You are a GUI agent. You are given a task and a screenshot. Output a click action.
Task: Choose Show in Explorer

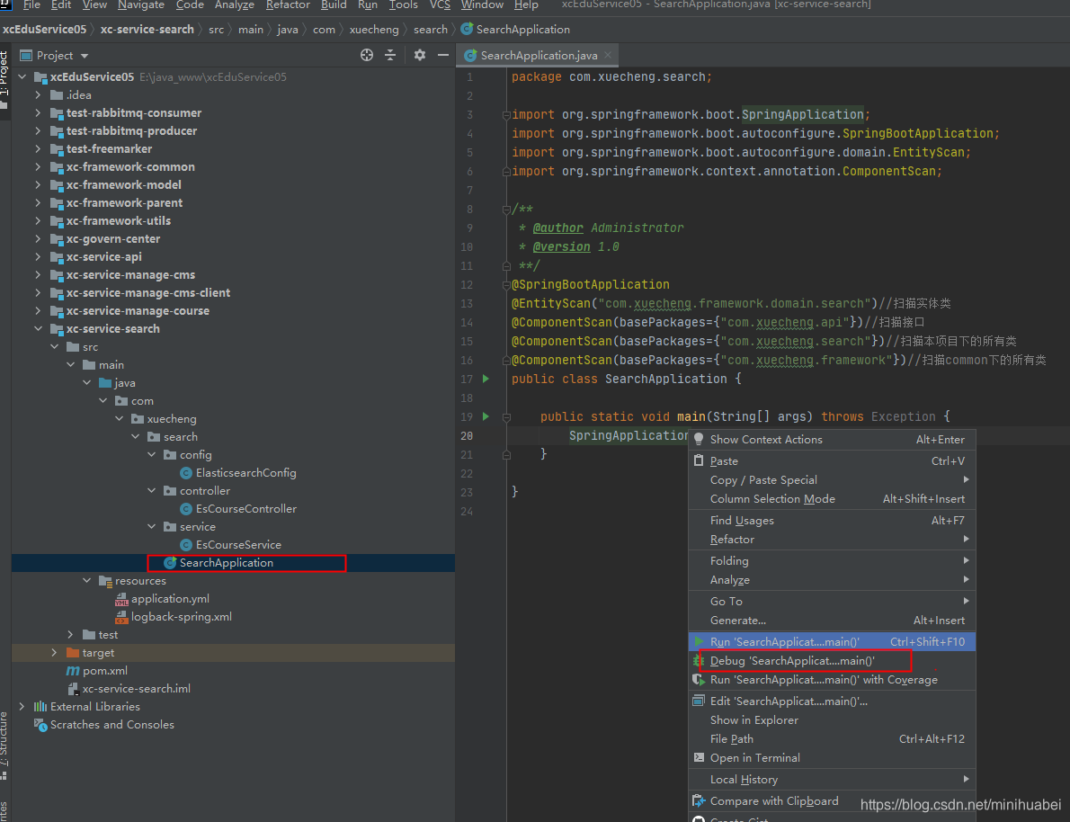(x=832, y=720)
